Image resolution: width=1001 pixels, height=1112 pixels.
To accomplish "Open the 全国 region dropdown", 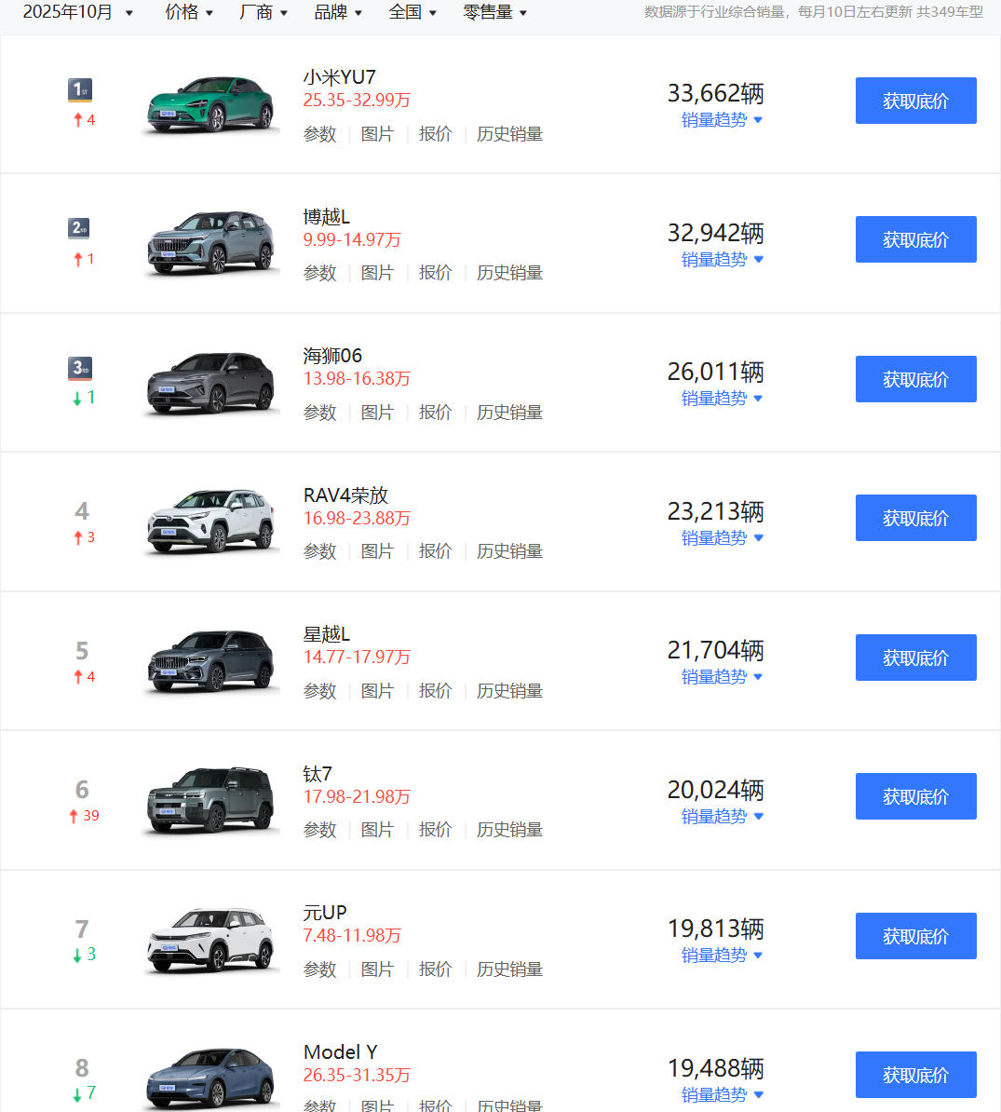I will (413, 12).
